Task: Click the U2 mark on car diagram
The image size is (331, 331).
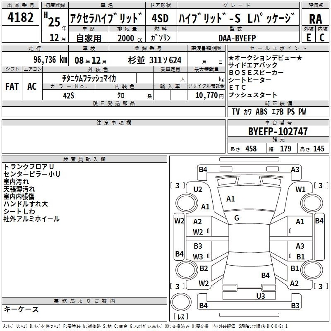Action: point(198,189)
